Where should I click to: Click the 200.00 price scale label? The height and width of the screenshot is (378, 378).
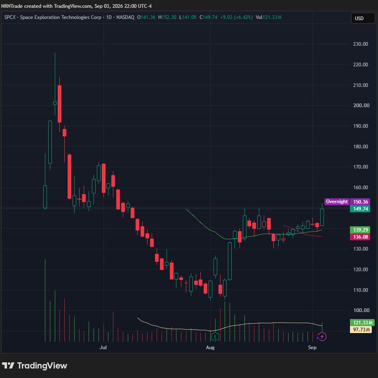coord(361,106)
